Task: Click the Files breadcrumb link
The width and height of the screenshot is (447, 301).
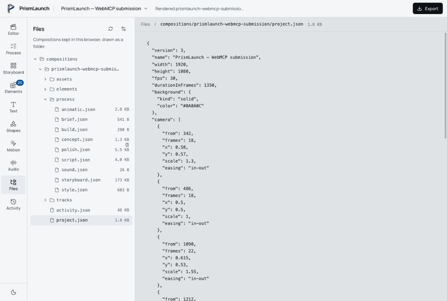Action: click(x=145, y=24)
